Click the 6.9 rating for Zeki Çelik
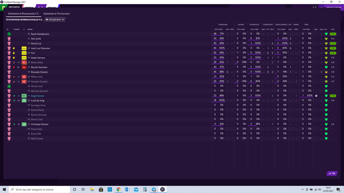 [x=333, y=39]
